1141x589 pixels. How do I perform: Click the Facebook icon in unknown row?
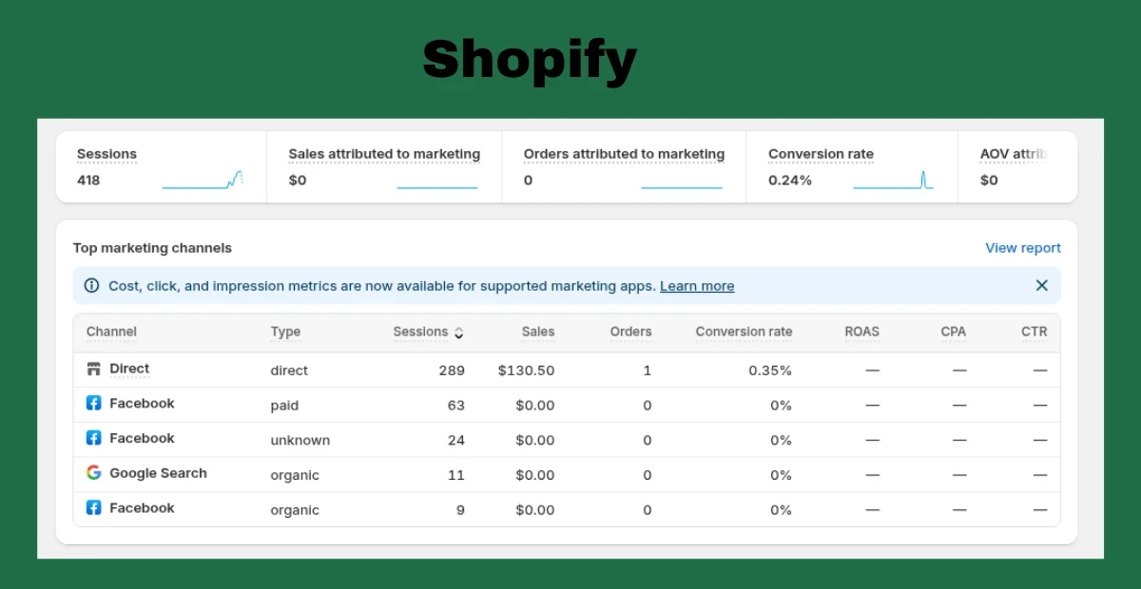93,438
